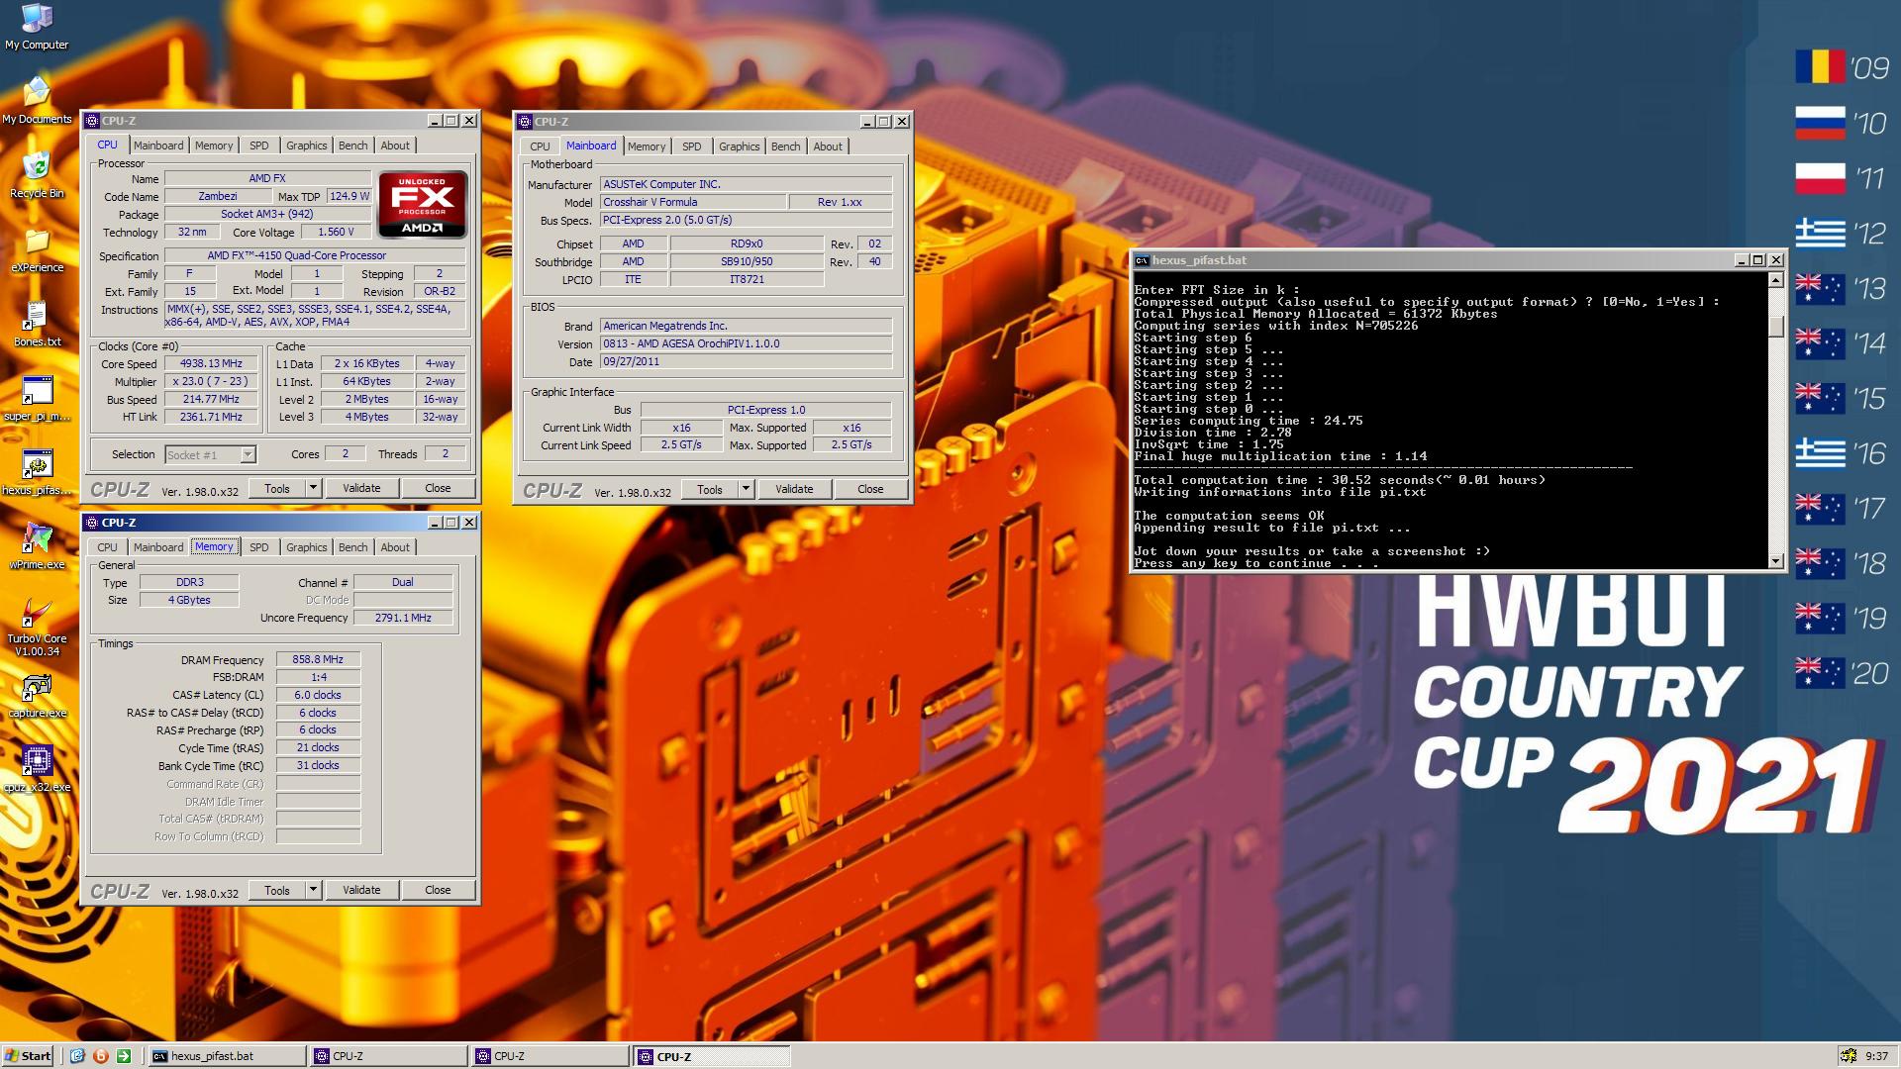Viewport: 1901px width, 1069px height.
Task: Open About tab in Mainboard window
Action: [x=828, y=146]
